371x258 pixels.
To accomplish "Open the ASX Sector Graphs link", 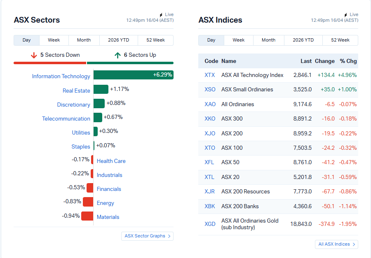I will (147, 236).
